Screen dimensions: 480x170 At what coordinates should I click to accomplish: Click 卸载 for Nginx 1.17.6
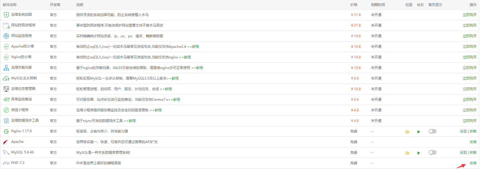pos(473,131)
